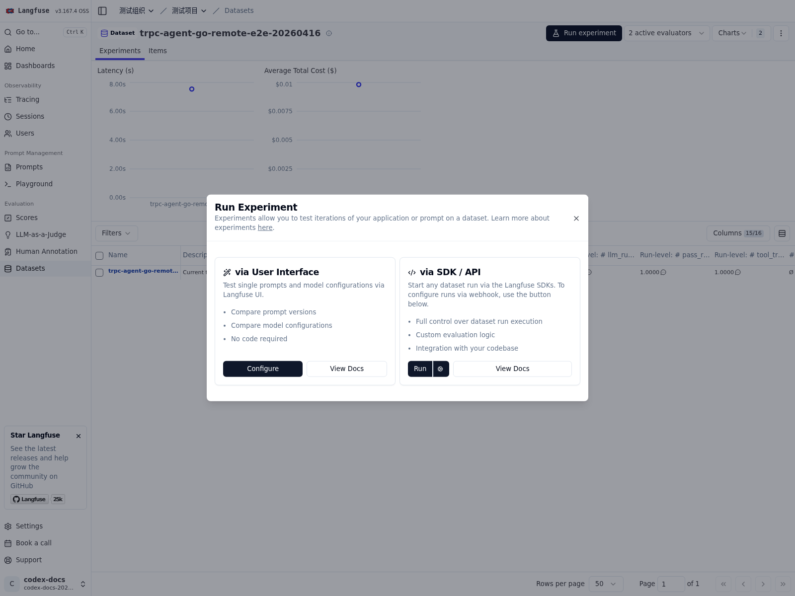The height and width of the screenshot is (596, 795).
Task: Switch to the Items tab
Action: (x=158, y=51)
